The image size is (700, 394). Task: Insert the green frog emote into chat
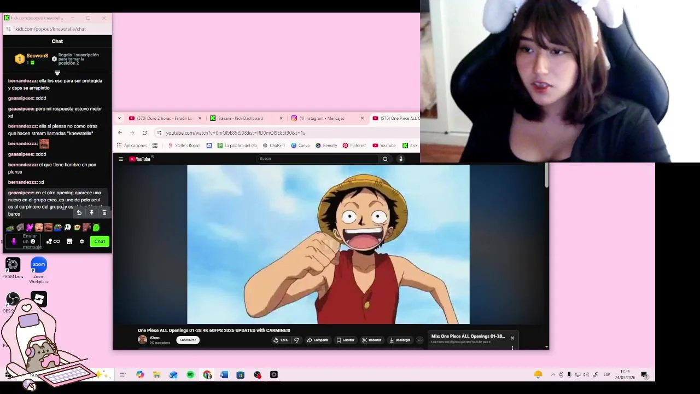[10, 228]
